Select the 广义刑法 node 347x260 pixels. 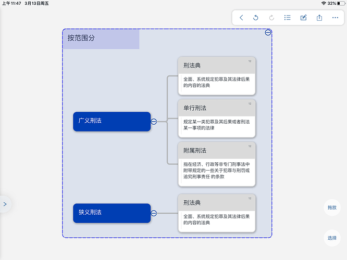111,122
